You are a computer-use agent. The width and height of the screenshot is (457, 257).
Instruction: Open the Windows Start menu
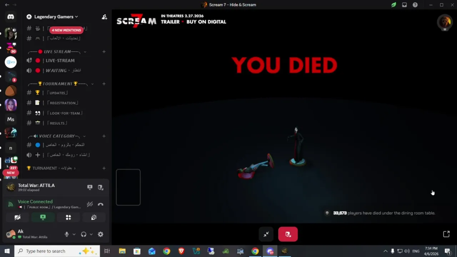point(7,251)
